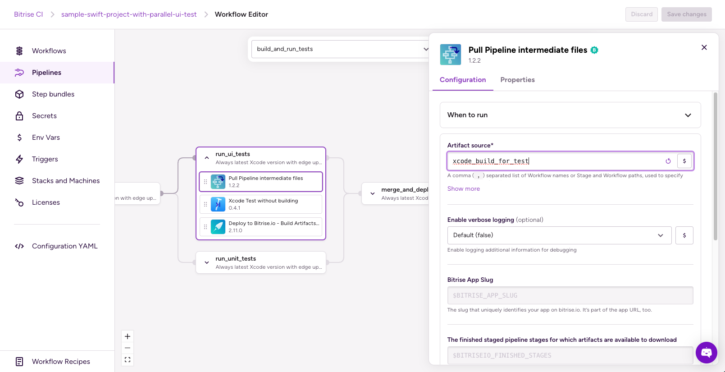Go to Bitrise CI breadcrumb
The height and width of the screenshot is (372, 725).
(x=28, y=14)
